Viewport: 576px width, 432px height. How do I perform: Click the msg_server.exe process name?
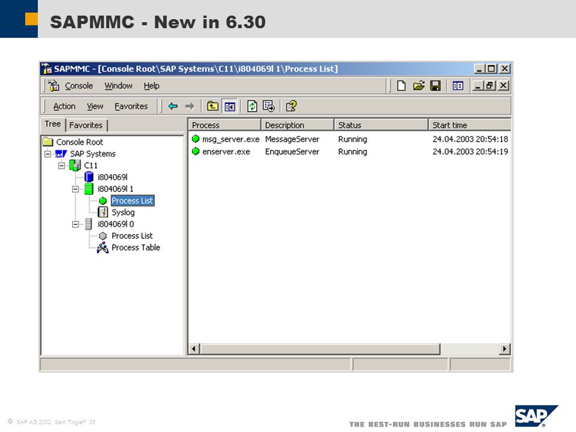tap(230, 139)
